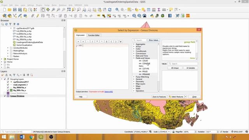Click the green lhy_000c16a_e layer color swatch
This screenshot has width=249, height=140.
(11, 90)
